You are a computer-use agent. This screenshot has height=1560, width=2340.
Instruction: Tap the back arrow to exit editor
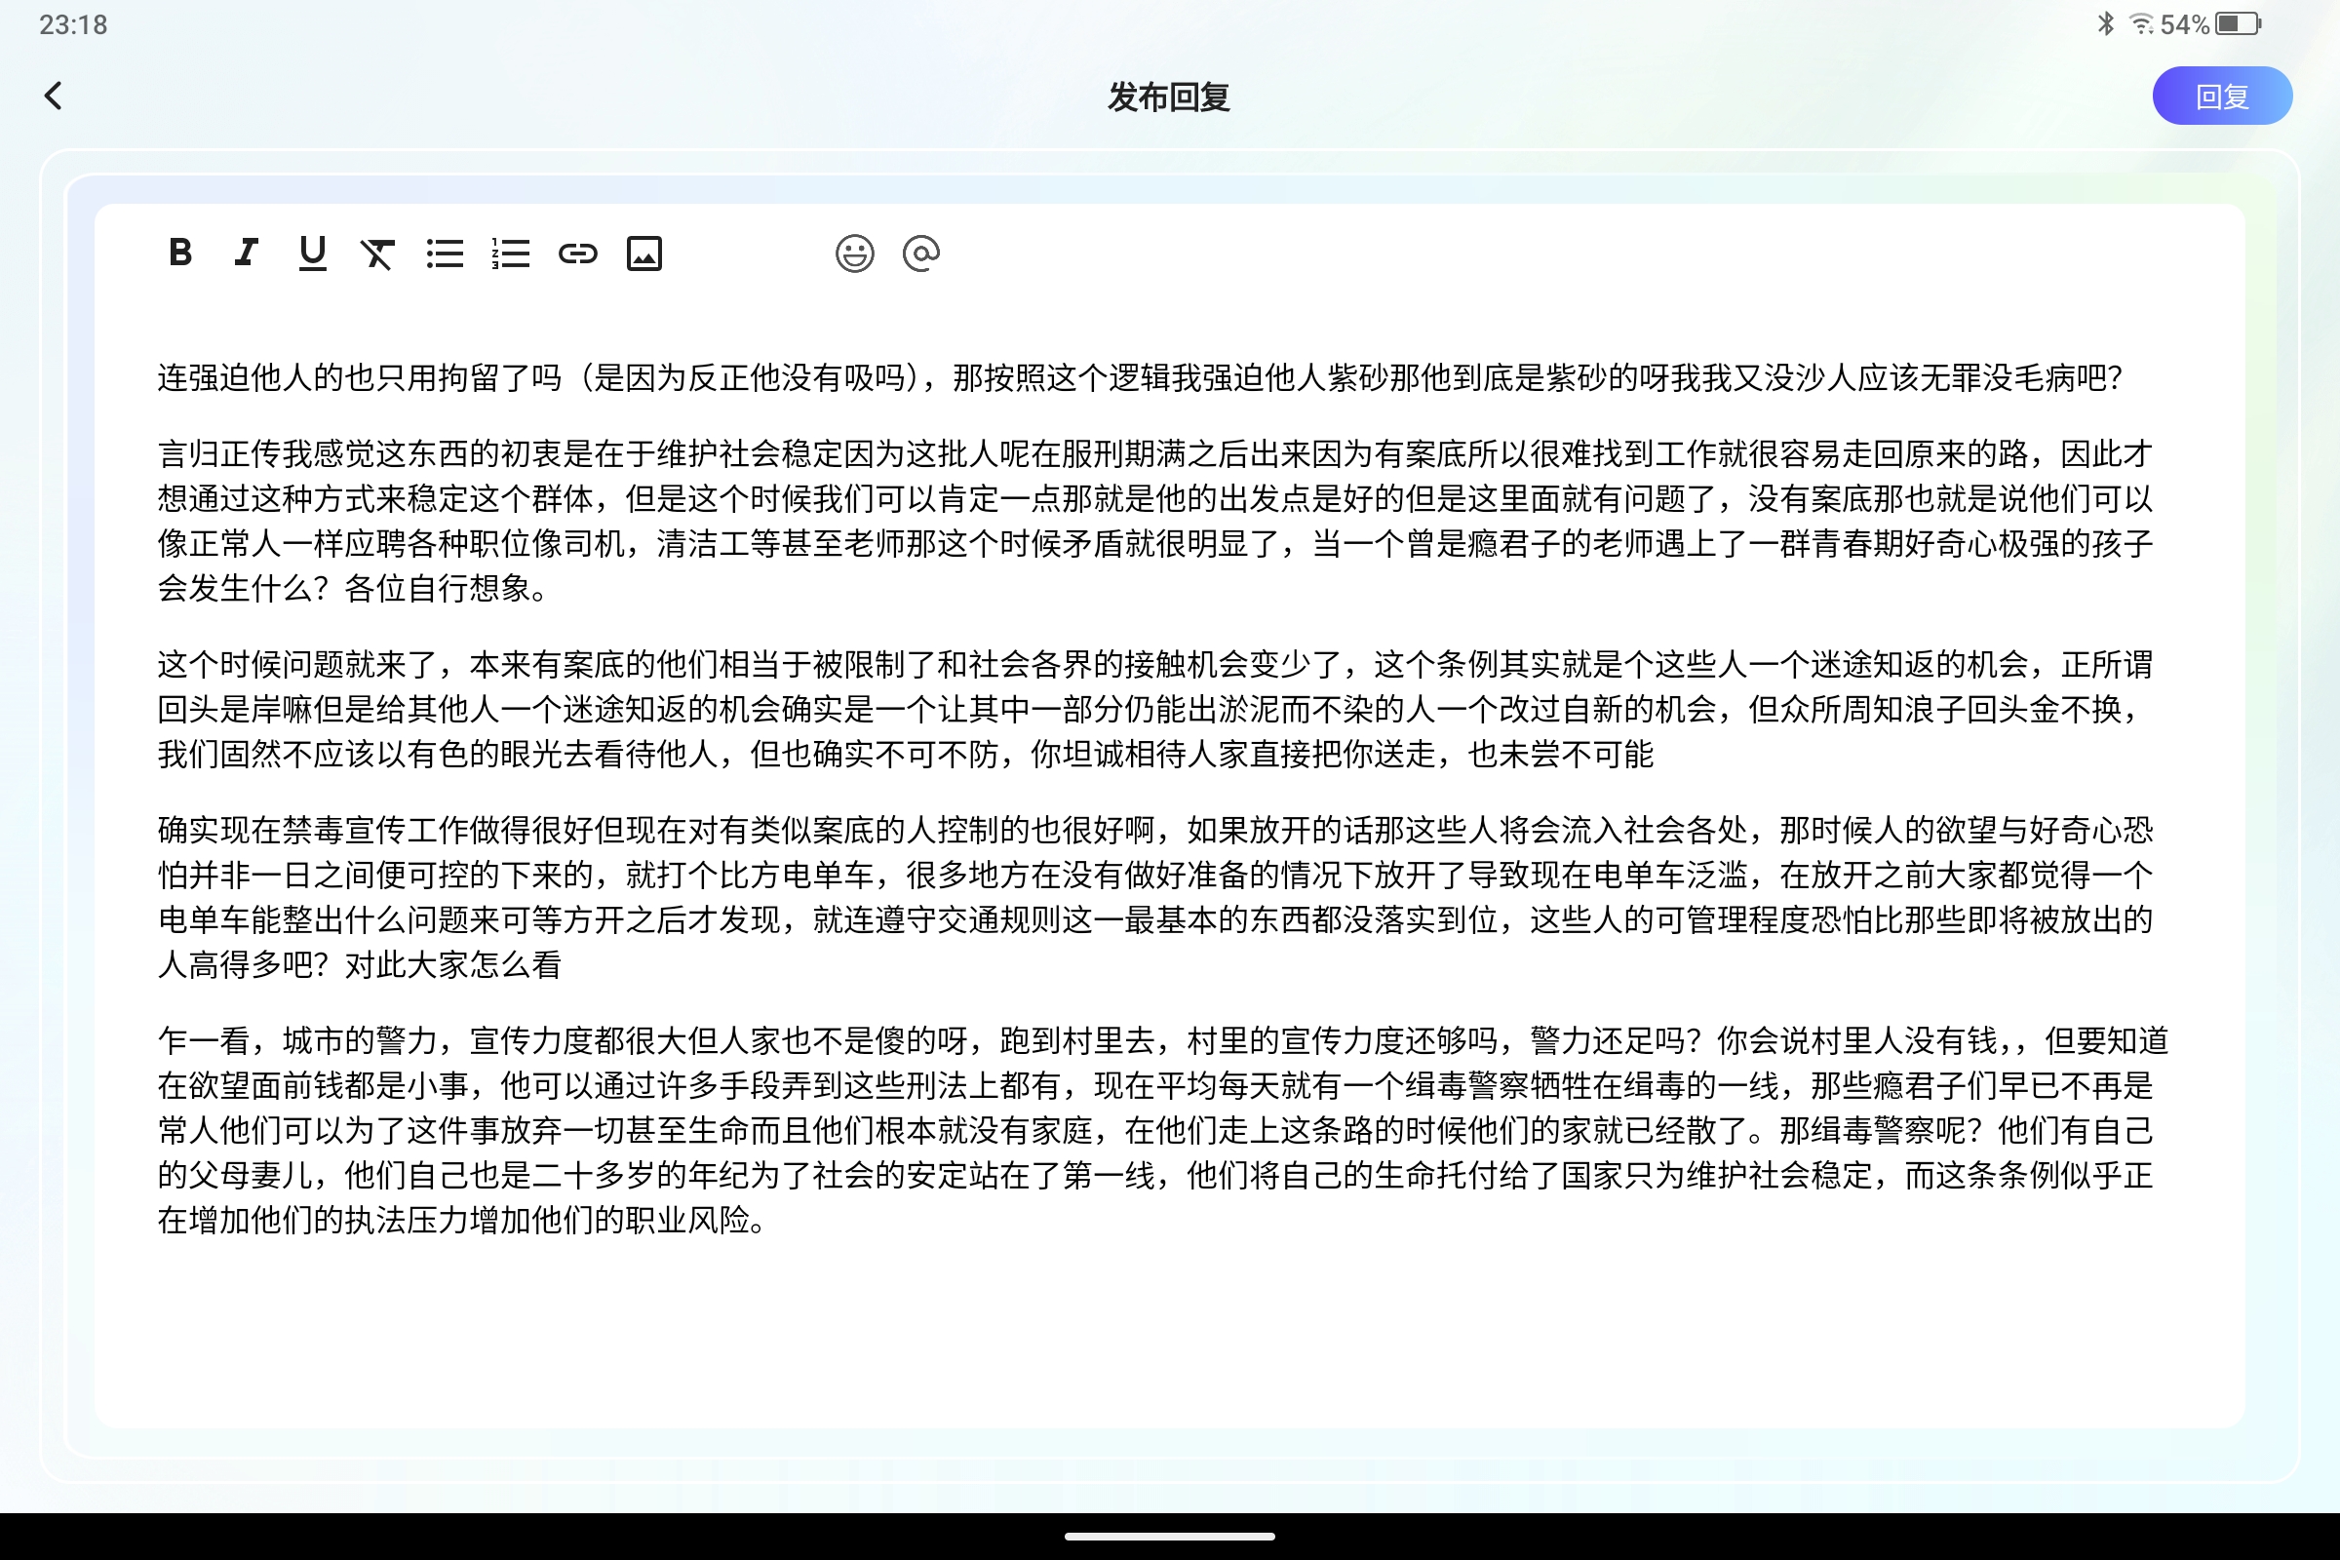coord(54,96)
